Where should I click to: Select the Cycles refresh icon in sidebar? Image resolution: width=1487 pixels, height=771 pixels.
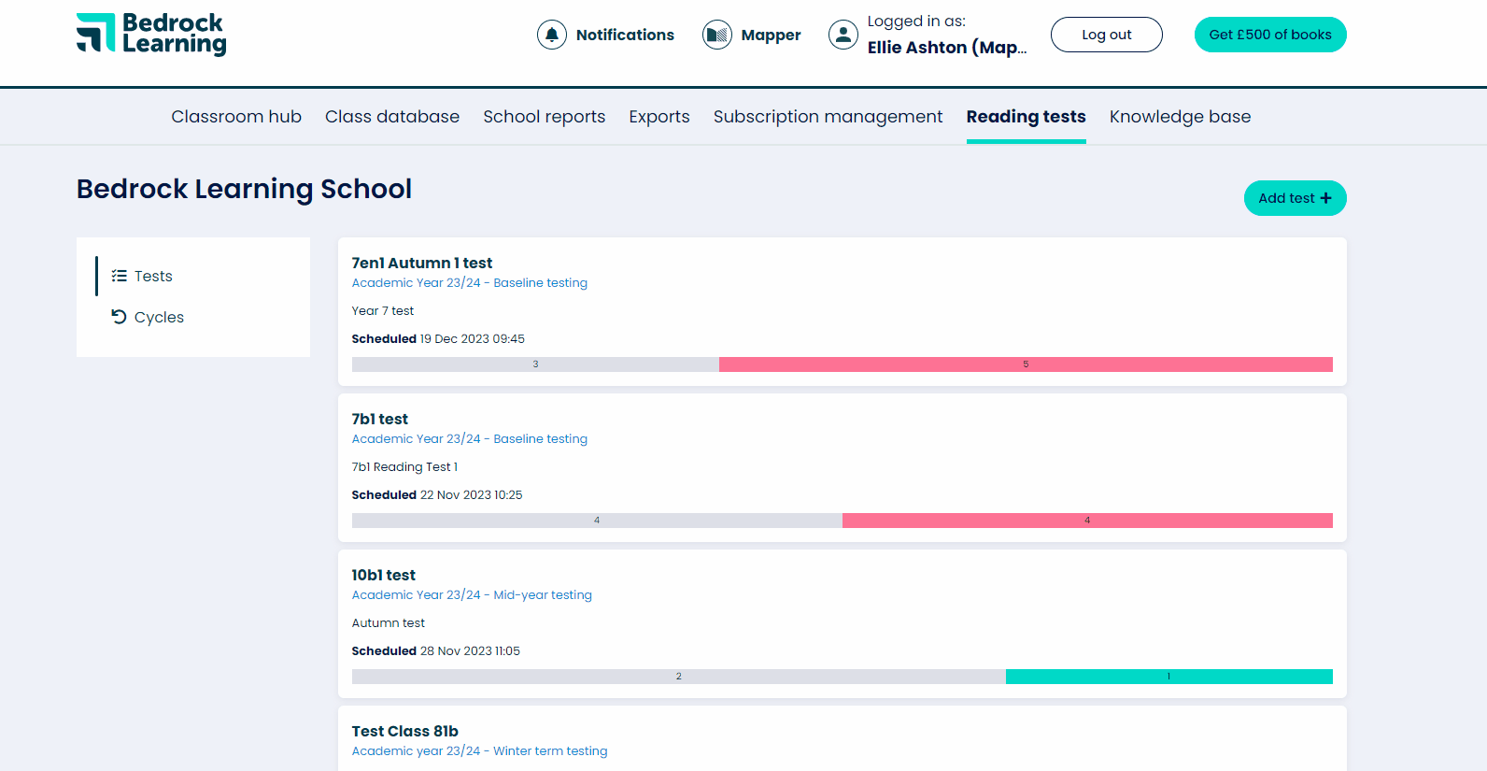[x=119, y=317]
